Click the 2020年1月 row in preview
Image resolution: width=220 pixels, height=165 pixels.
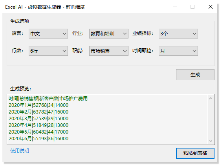tap(38, 105)
